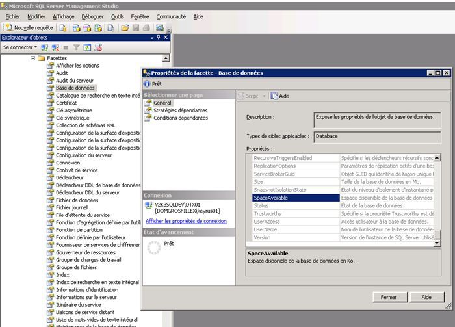Open the Communauté menu

pyautogui.click(x=171, y=16)
